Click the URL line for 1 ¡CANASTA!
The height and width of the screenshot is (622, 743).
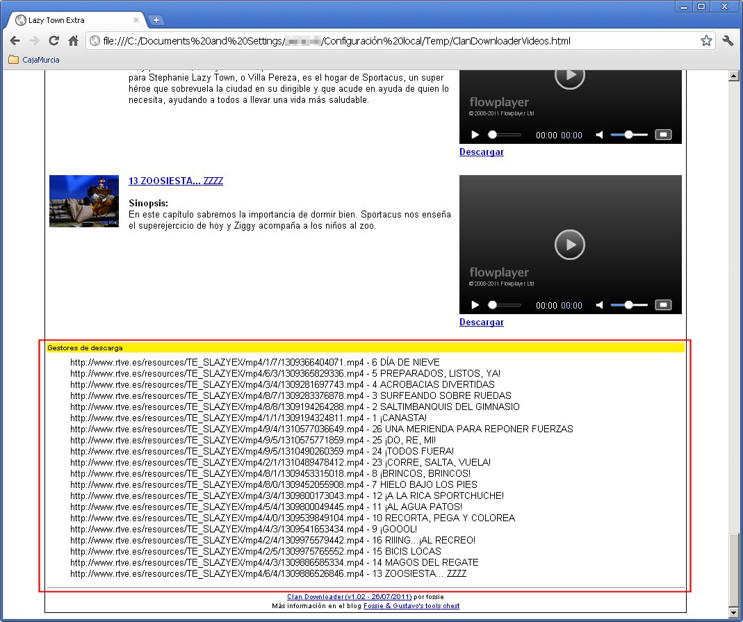pos(248,418)
